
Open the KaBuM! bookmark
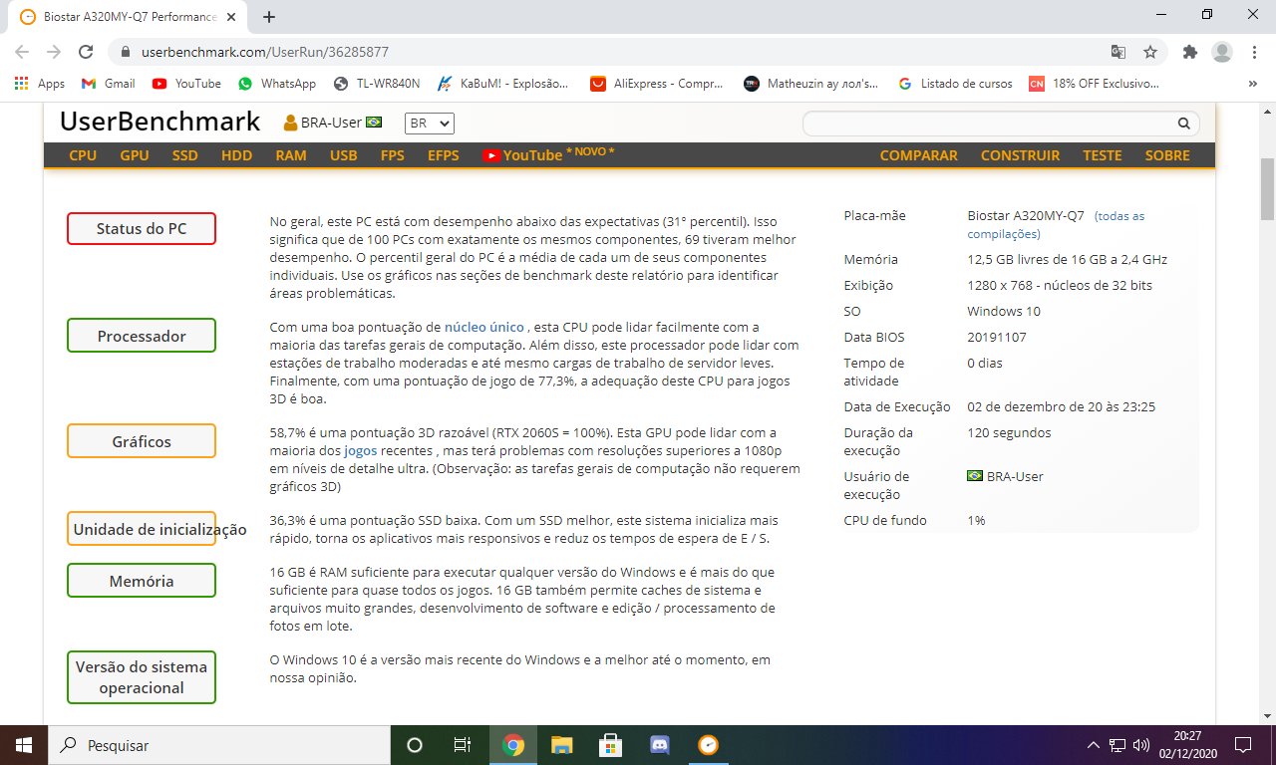503,84
